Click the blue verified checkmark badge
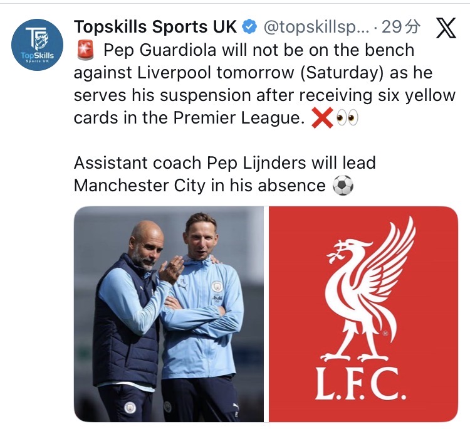The width and height of the screenshot is (470, 429). [x=250, y=27]
